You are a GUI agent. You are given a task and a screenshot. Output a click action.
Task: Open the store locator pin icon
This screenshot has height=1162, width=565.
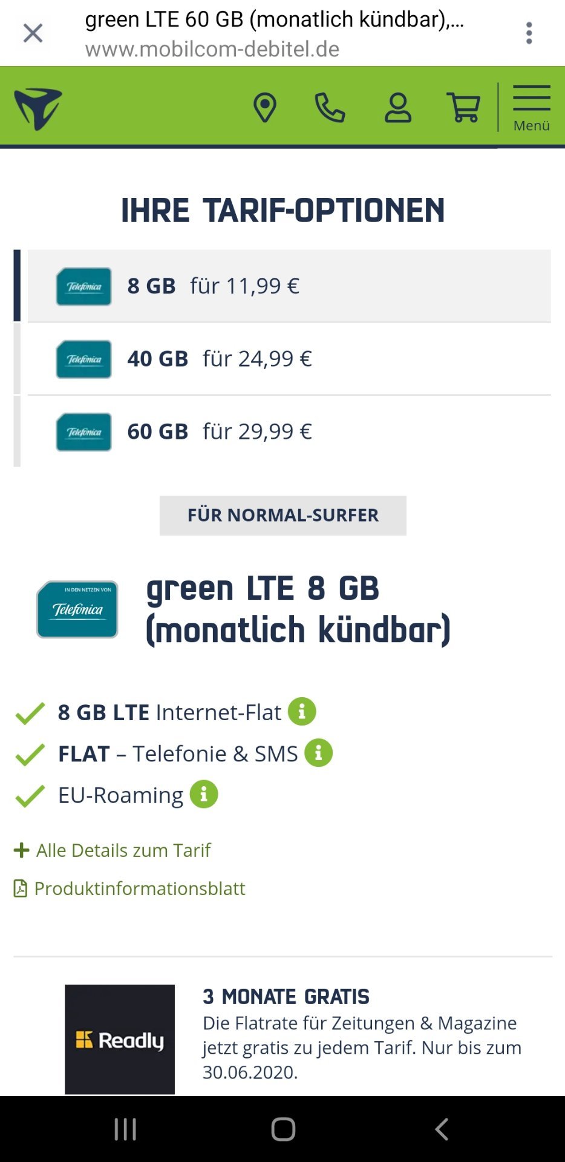coord(264,108)
